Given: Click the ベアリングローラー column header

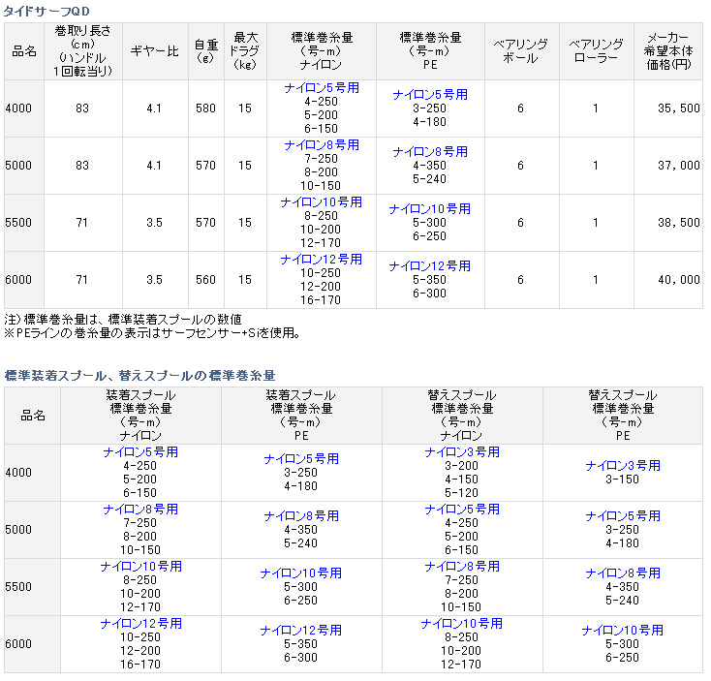Looking at the screenshot, I should point(596,50).
